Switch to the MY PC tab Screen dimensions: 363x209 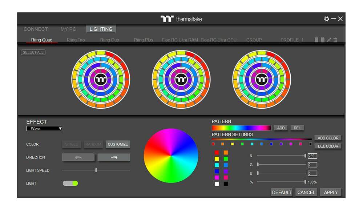(x=68, y=29)
